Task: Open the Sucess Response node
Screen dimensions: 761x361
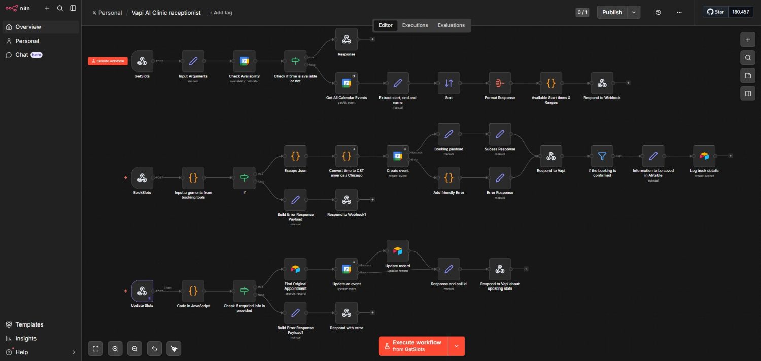Action: (500, 134)
